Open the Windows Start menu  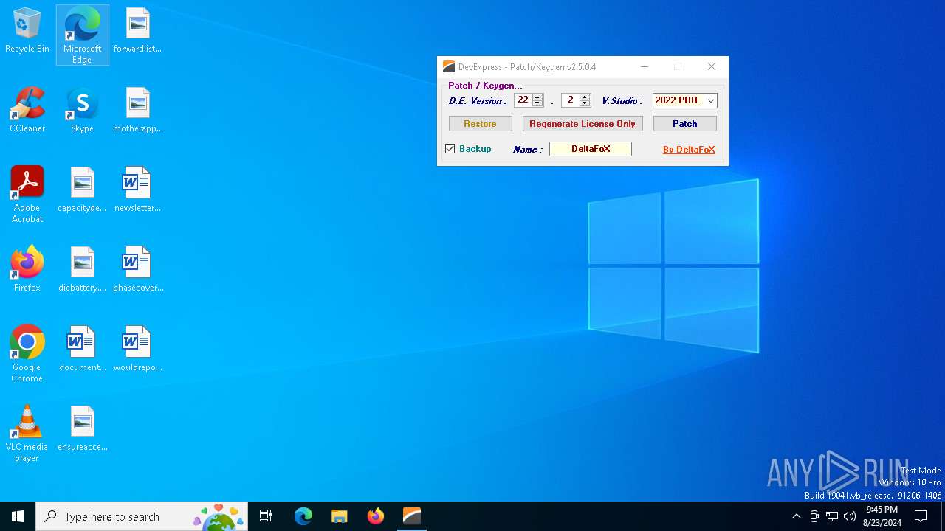(18, 516)
